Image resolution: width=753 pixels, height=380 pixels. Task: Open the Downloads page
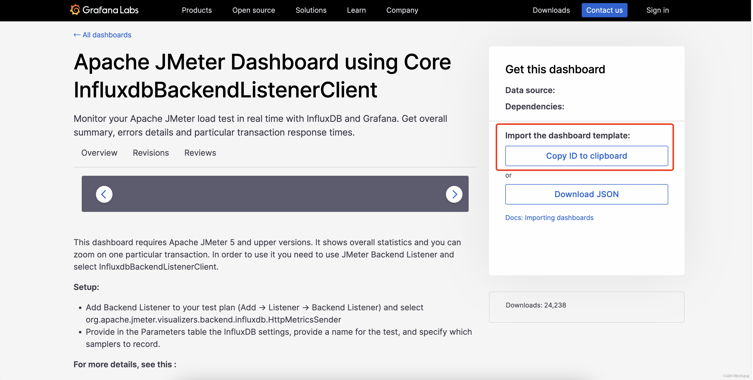pos(551,10)
